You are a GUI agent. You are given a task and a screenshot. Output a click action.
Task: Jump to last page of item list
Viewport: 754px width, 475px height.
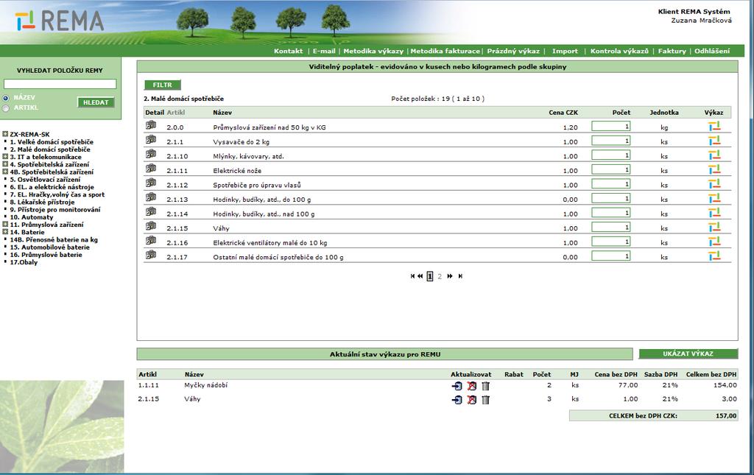point(460,276)
